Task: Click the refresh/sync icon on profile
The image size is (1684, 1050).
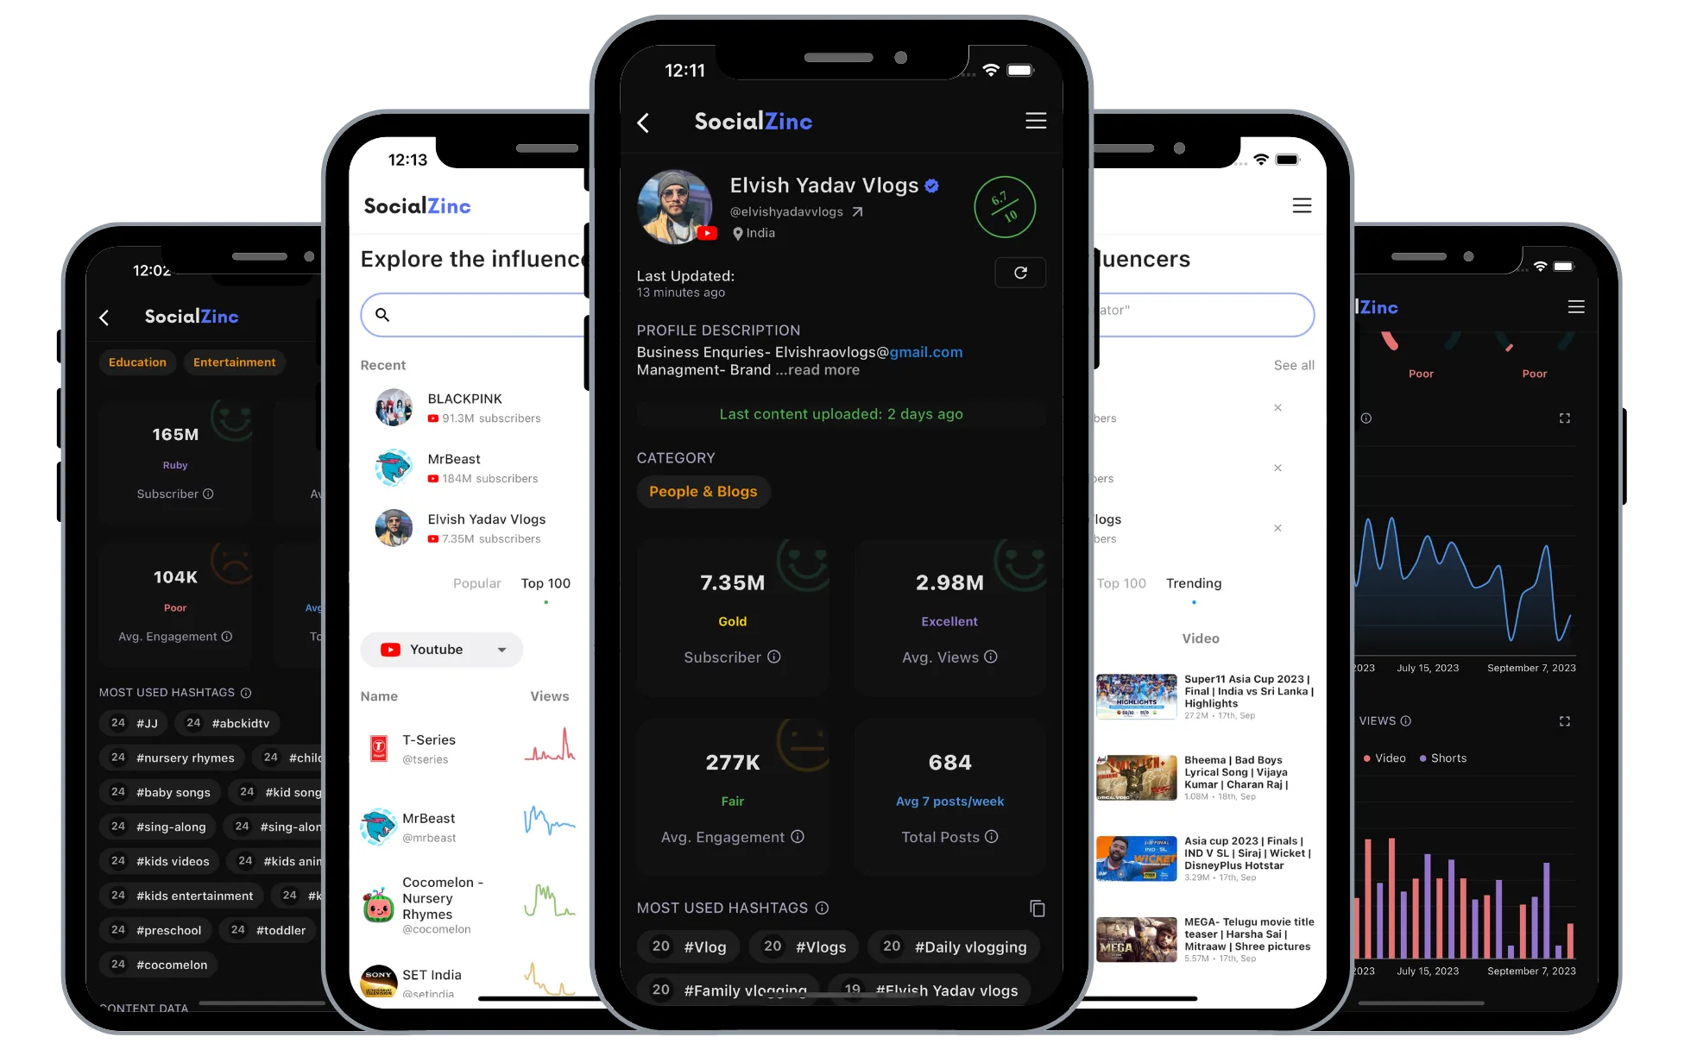Action: tap(1021, 271)
